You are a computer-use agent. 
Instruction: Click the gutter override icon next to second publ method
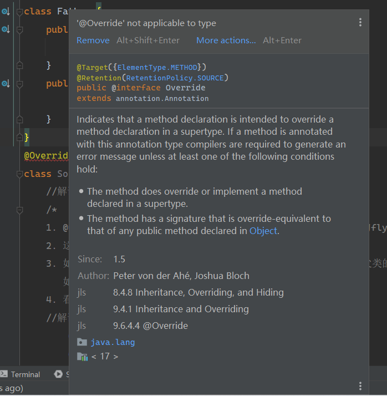point(6,83)
